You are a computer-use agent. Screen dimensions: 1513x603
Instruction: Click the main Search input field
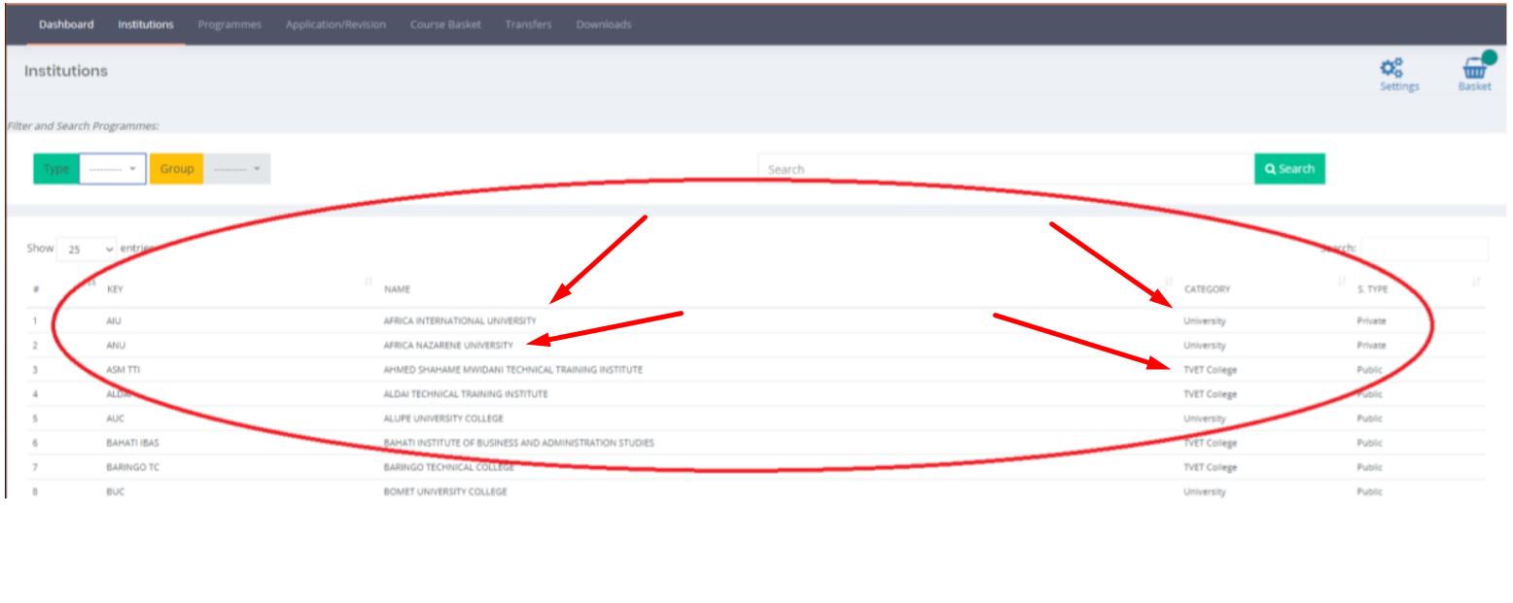[x=1005, y=169]
